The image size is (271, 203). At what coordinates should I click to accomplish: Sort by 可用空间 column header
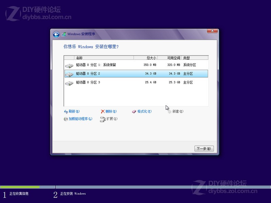pos(170,58)
